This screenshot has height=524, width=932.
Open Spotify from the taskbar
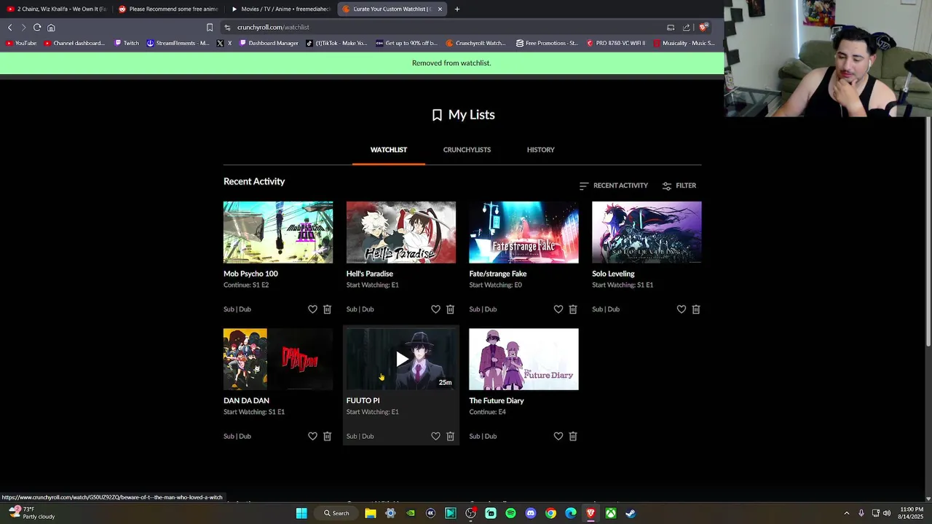(x=510, y=513)
